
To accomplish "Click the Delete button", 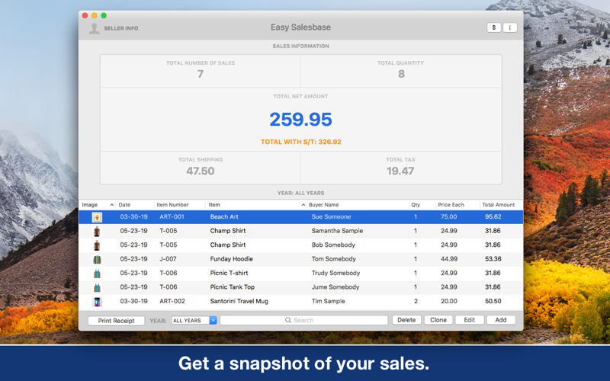I will 406,320.
